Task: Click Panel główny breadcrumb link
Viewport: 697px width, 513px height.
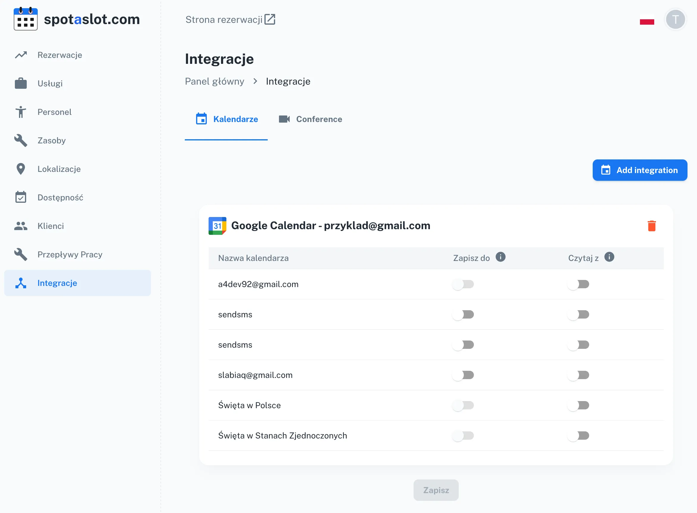Action: coord(215,81)
